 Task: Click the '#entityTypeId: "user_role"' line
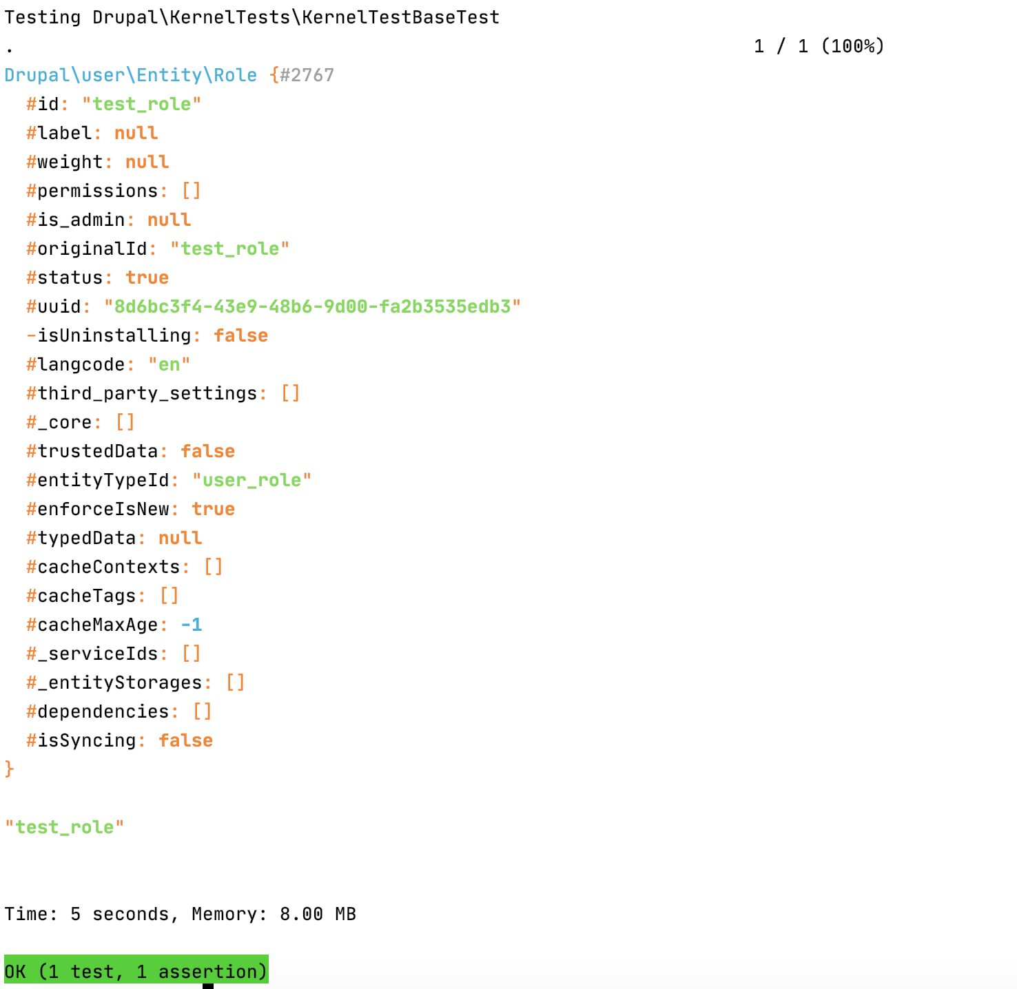(x=169, y=480)
